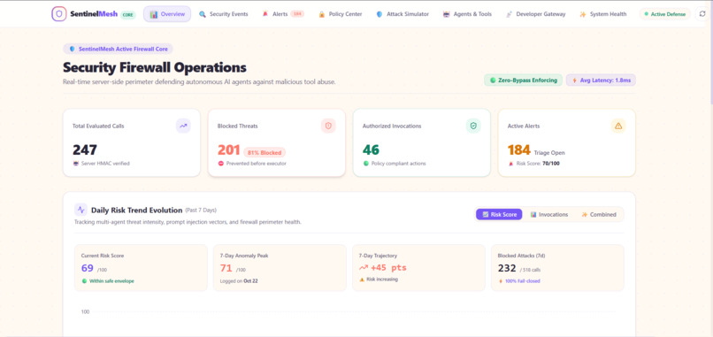
Task: Click the +45 pts trajectory value
Action: coord(388,268)
